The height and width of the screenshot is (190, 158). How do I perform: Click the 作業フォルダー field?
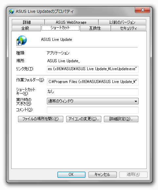[93, 82]
